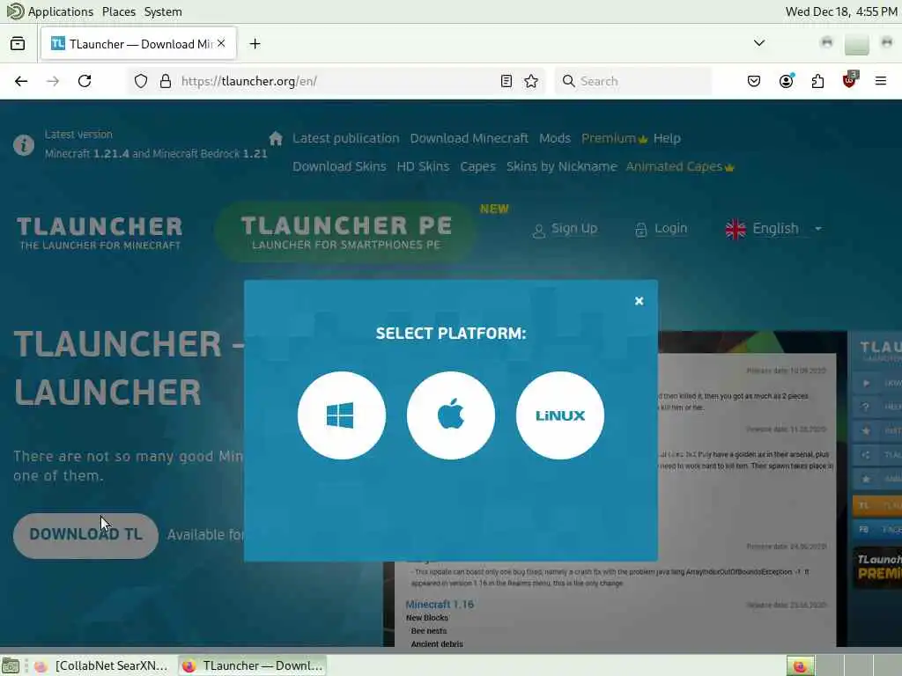
Task: Open a new tab with the plus button
Action: point(255,44)
